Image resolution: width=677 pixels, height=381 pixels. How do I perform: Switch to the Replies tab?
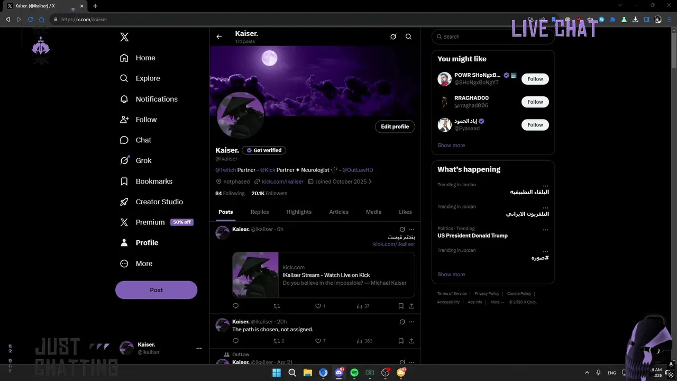pos(260,212)
